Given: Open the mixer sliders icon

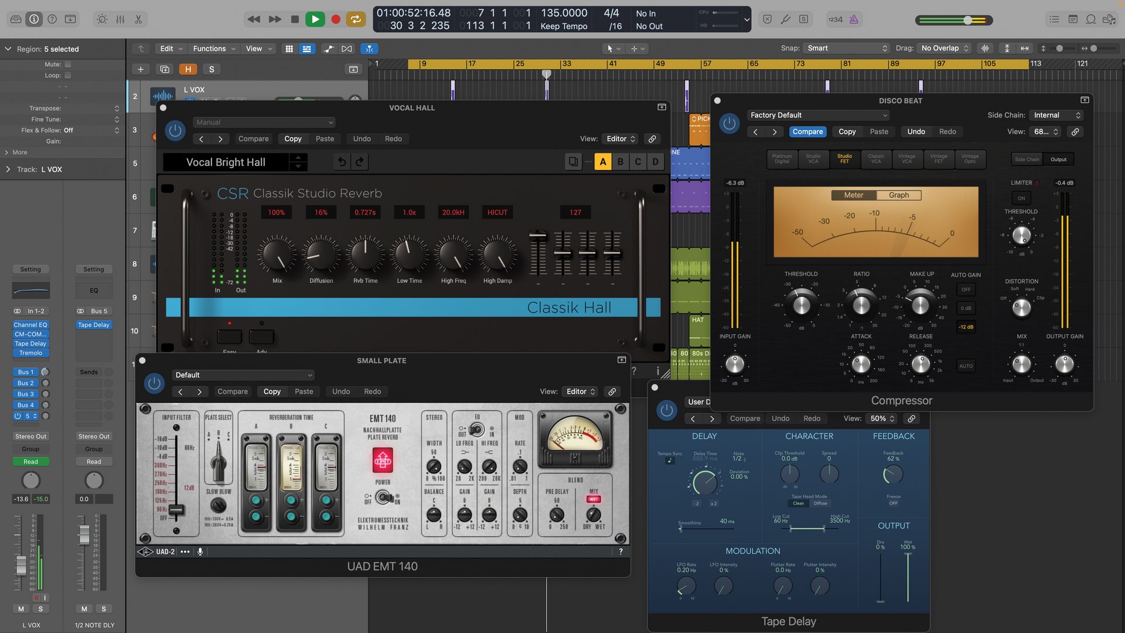Looking at the screenshot, I should [120, 19].
